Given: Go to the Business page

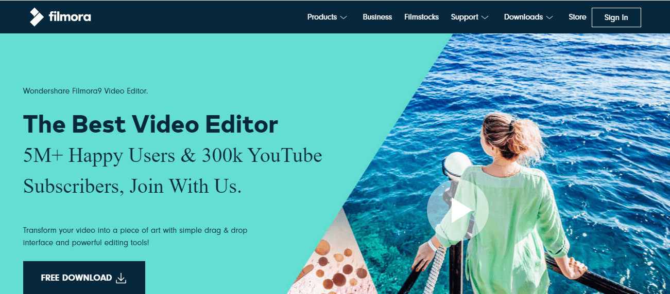Looking at the screenshot, I should coord(377,17).
